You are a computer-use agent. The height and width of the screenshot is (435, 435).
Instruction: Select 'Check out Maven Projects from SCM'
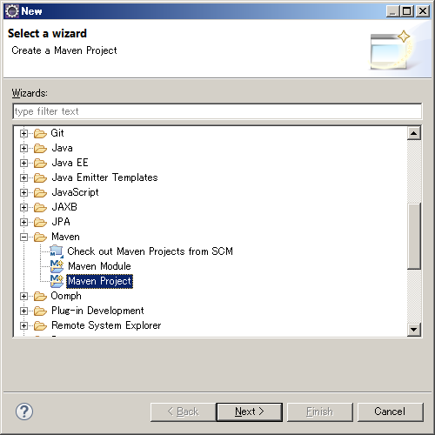[x=150, y=251]
